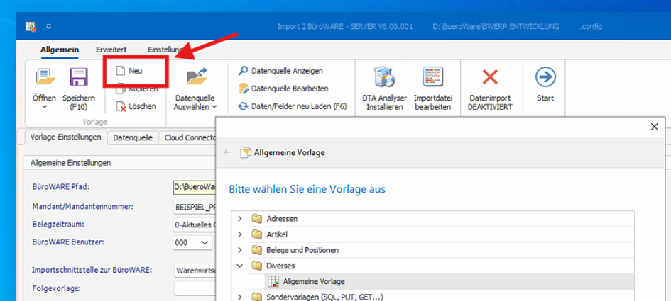
Task: Close the Allgemeine Vorlage dialog
Action: [x=654, y=126]
